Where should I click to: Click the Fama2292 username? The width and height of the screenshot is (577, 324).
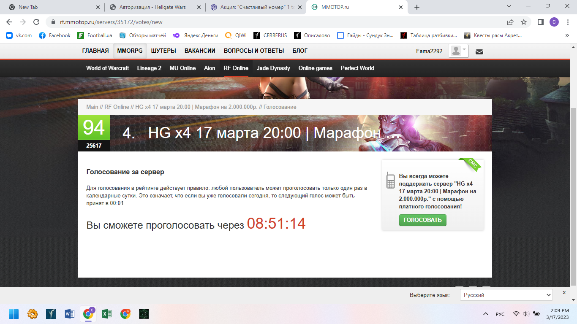(x=429, y=51)
